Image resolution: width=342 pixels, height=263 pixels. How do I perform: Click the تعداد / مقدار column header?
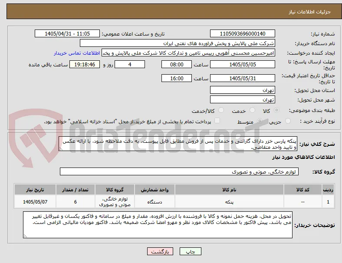(76, 190)
